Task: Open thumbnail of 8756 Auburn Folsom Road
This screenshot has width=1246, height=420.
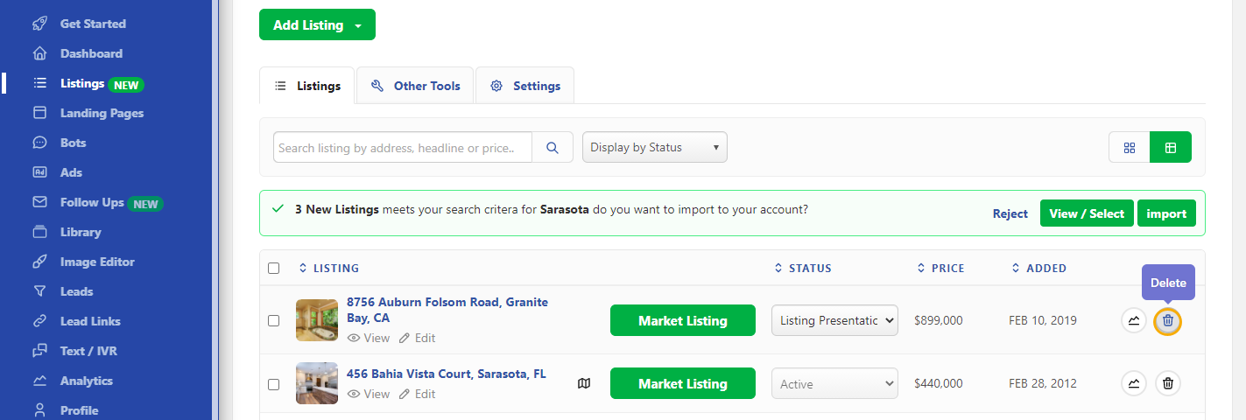Action: tap(317, 319)
